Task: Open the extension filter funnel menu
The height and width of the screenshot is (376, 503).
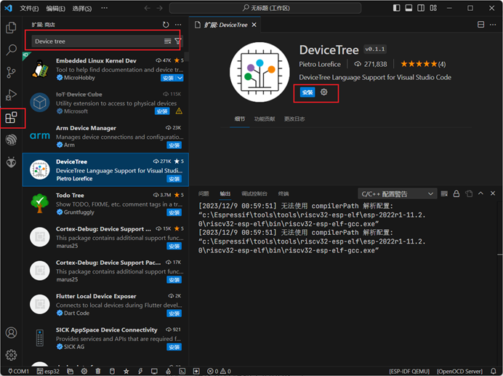Action: pos(177,41)
